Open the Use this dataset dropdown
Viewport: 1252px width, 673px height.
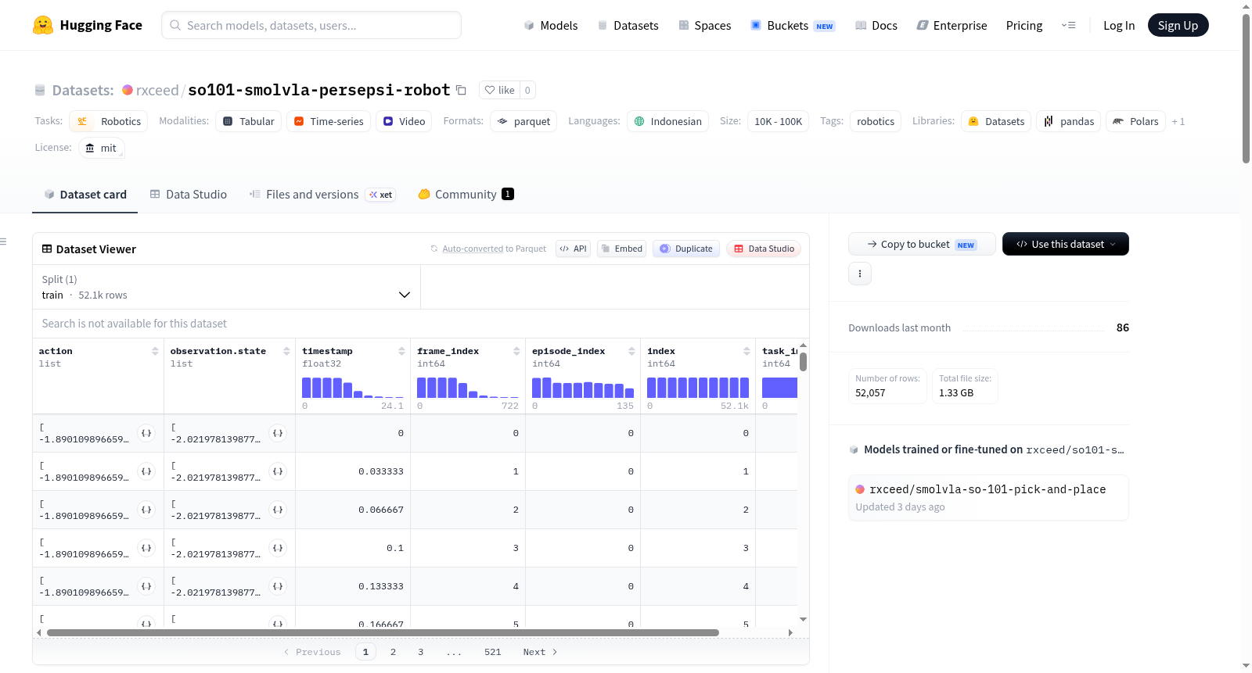coord(1066,244)
